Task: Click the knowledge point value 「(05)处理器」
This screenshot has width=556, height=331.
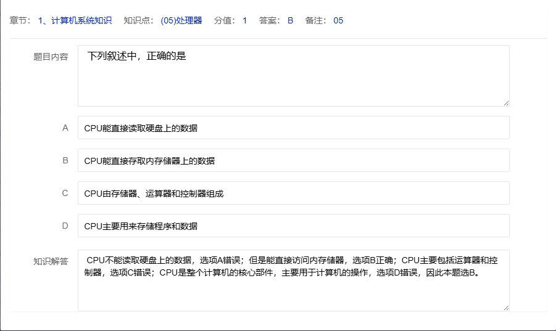Action: (181, 20)
